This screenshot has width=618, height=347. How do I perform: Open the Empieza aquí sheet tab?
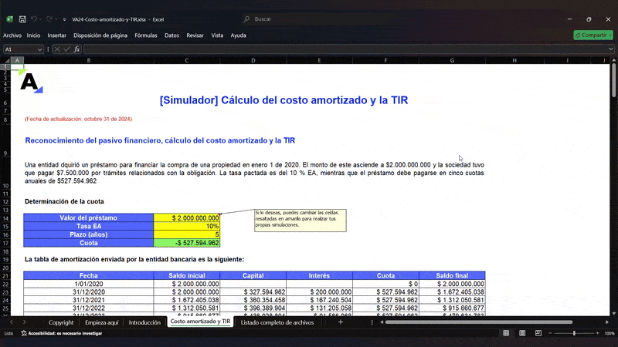point(100,322)
